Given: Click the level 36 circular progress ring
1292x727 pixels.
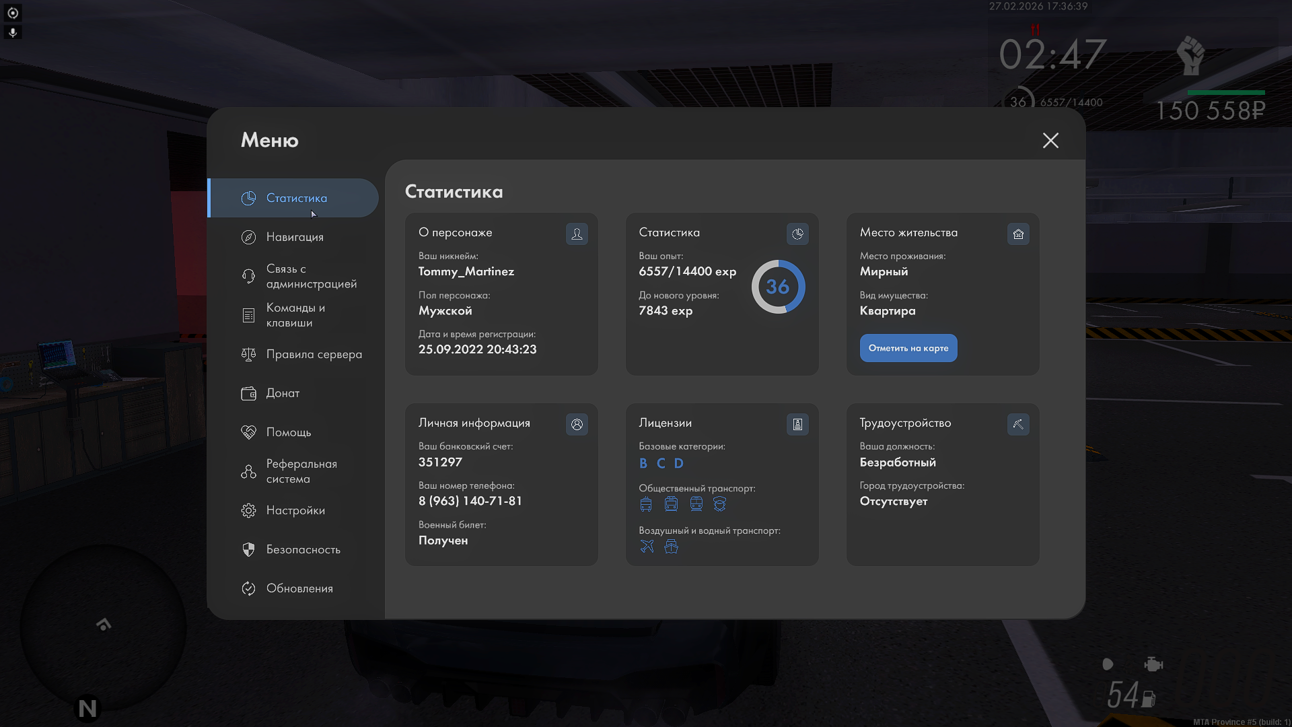Looking at the screenshot, I should click(x=778, y=287).
